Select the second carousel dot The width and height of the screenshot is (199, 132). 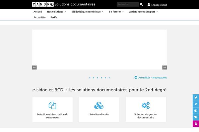pyautogui.click(x=94, y=78)
